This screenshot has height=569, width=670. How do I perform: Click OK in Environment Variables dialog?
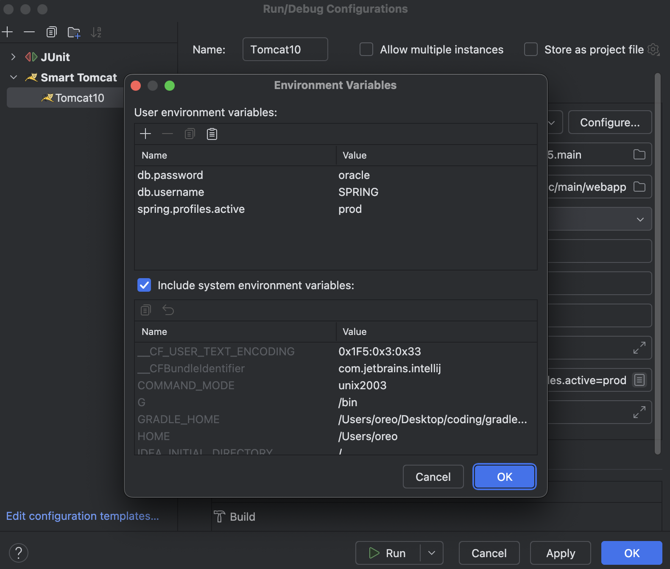point(505,477)
